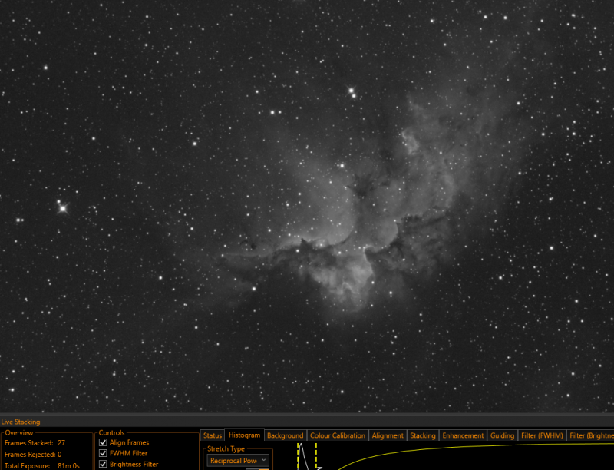
Task: Select the Histogram tab
Action: [244, 435]
